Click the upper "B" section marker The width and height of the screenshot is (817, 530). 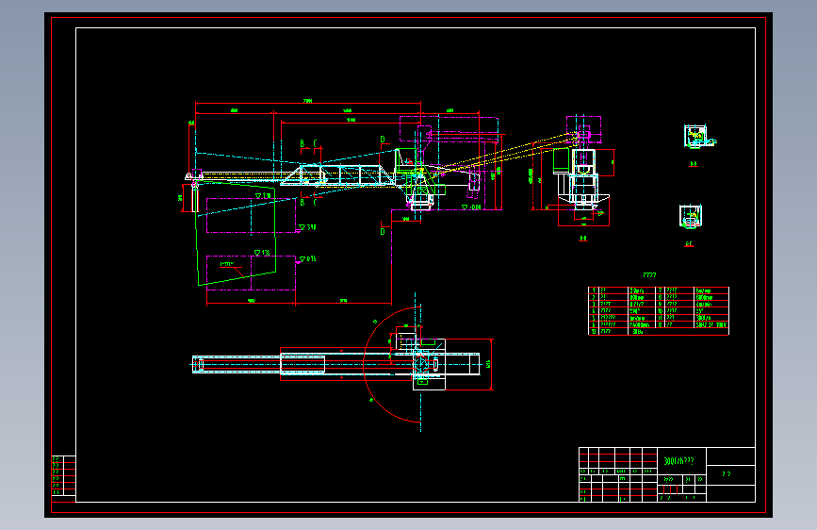pos(302,143)
